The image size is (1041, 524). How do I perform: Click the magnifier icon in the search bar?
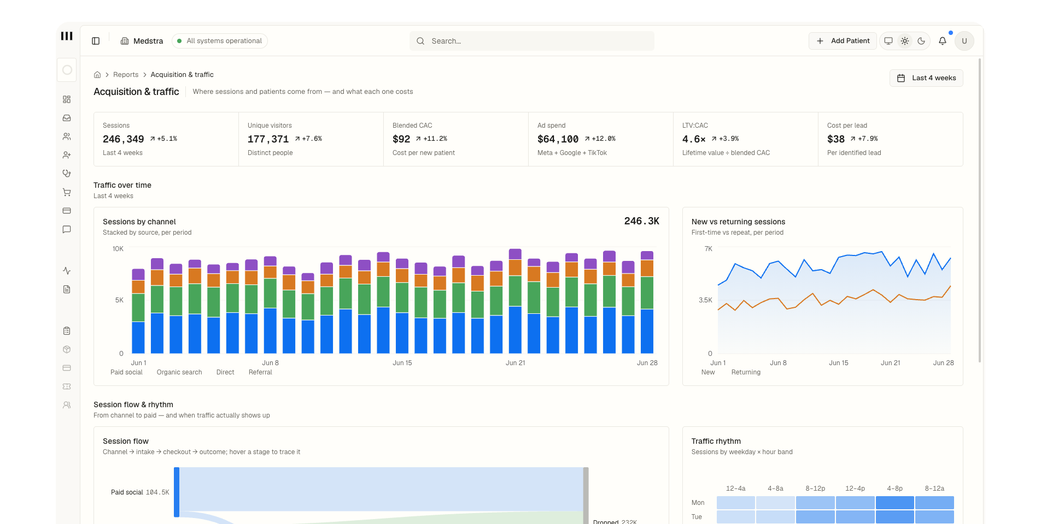[420, 41]
